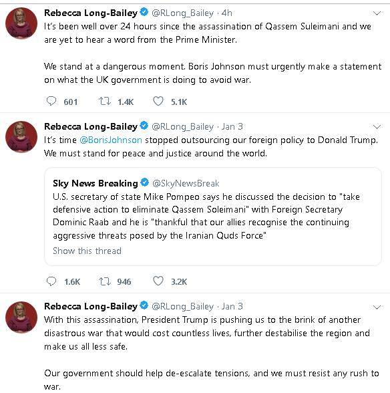
Task: Click profile avatar on the first tweet
Action: click(x=21, y=23)
